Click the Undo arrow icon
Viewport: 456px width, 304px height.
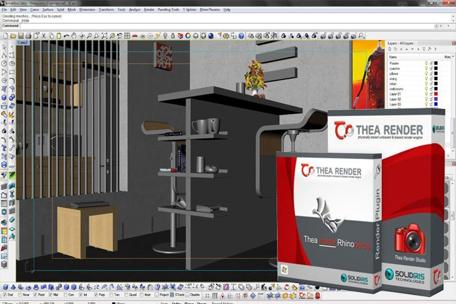point(66,35)
